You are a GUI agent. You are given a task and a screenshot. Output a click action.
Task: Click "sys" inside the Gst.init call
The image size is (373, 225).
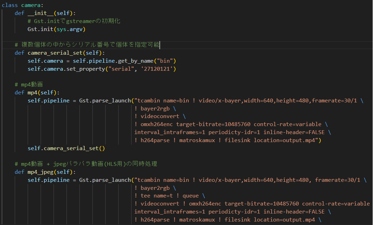[62, 29]
